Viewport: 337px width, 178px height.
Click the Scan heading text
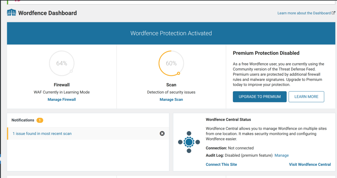171,85
